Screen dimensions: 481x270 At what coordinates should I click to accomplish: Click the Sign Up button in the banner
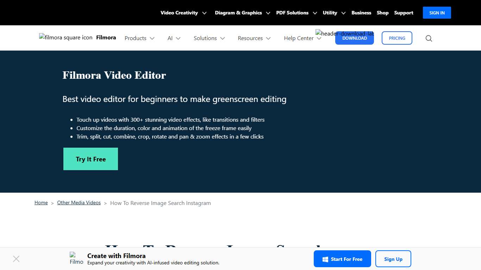pos(393,259)
